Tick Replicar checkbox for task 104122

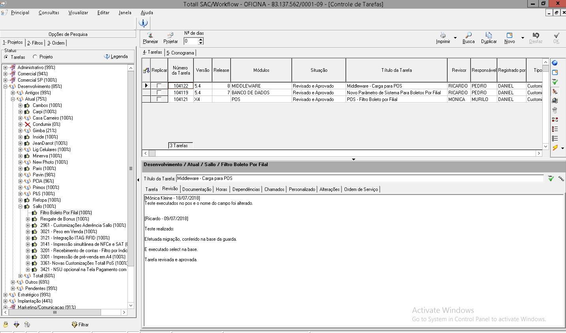click(x=159, y=86)
